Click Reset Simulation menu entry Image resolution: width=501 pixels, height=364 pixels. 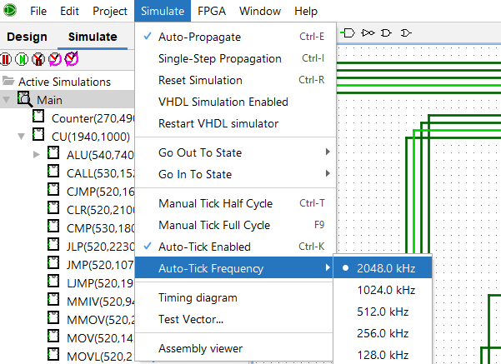click(x=200, y=81)
